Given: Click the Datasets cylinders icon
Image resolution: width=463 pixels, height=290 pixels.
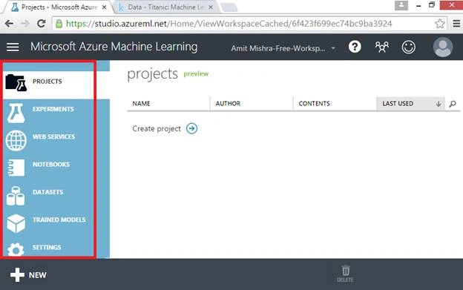Looking at the screenshot, I should tap(16, 196).
